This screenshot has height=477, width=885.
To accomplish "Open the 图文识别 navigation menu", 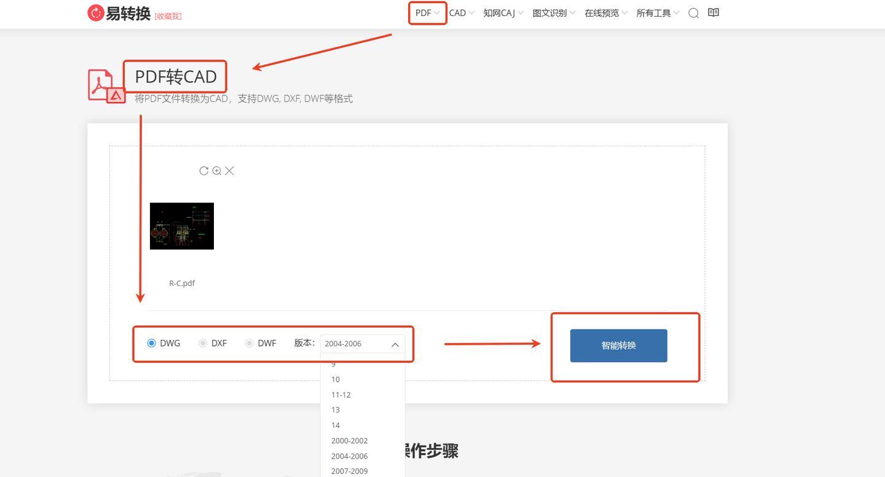I will pos(553,13).
